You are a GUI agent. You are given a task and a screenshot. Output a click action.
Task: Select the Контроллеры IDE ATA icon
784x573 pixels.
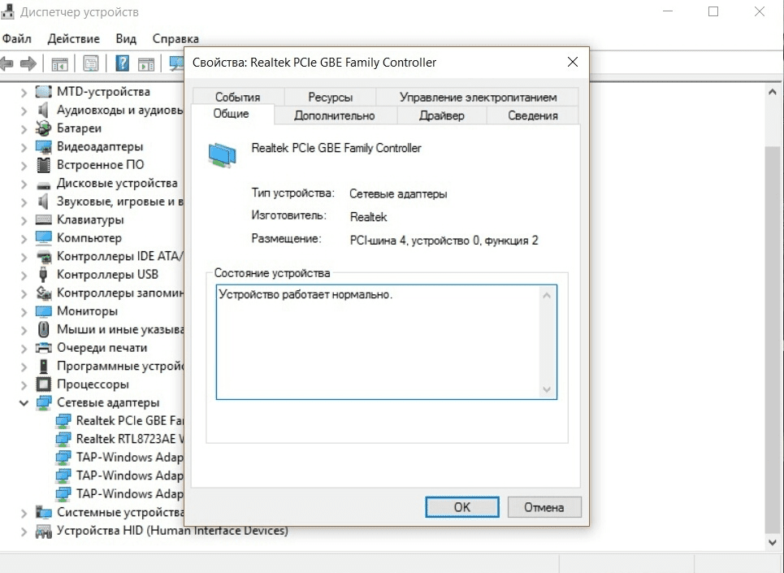coord(44,257)
